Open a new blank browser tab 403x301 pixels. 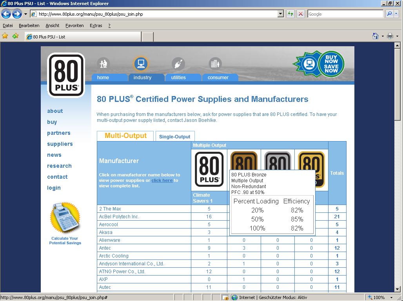click(x=147, y=37)
